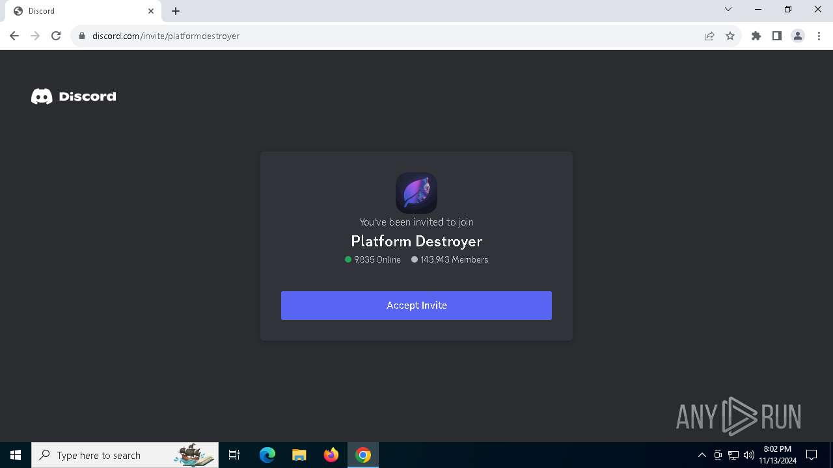
Task: Reload the Discord invite page
Action: pyautogui.click(x=56, y=36)
